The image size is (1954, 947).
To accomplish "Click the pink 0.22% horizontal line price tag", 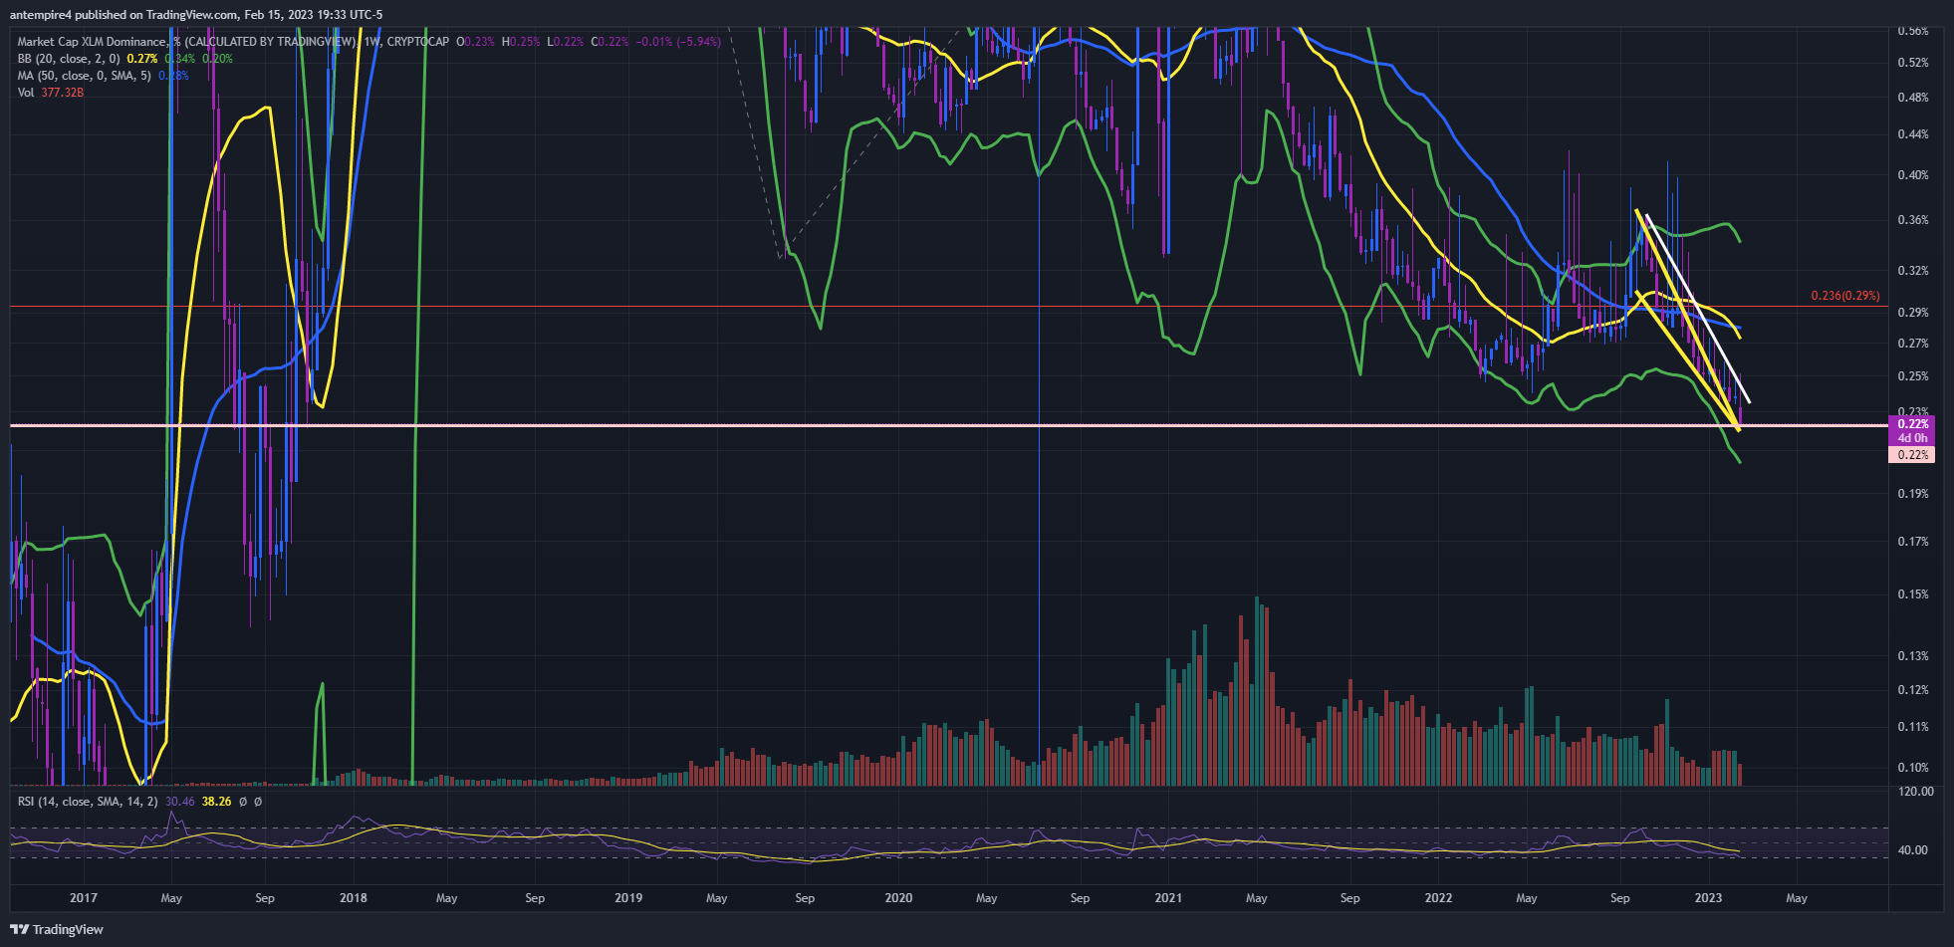I will click(x=1911, y=455).
